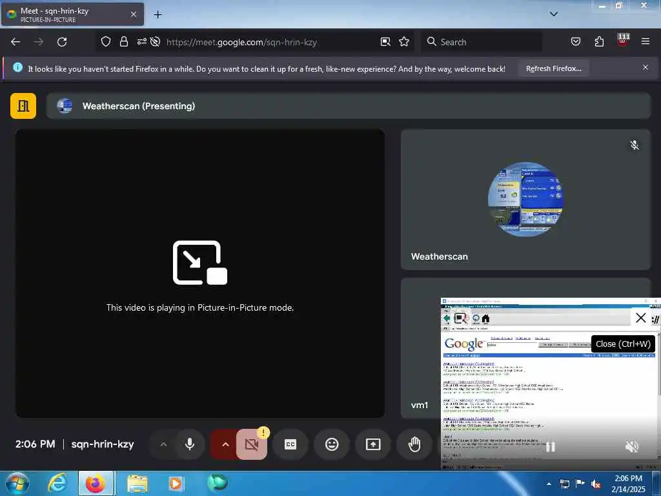Screen dimensions: 661x496
Task: View site security padlock info
Action: [x=124, y=41]
